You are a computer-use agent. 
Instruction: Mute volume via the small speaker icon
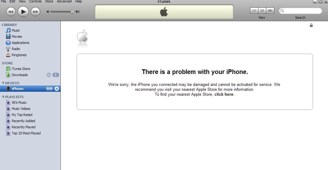coord(48,12)
